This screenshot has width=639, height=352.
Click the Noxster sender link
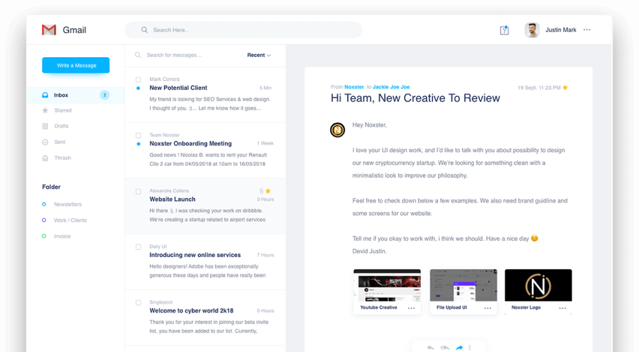(354, 87)
